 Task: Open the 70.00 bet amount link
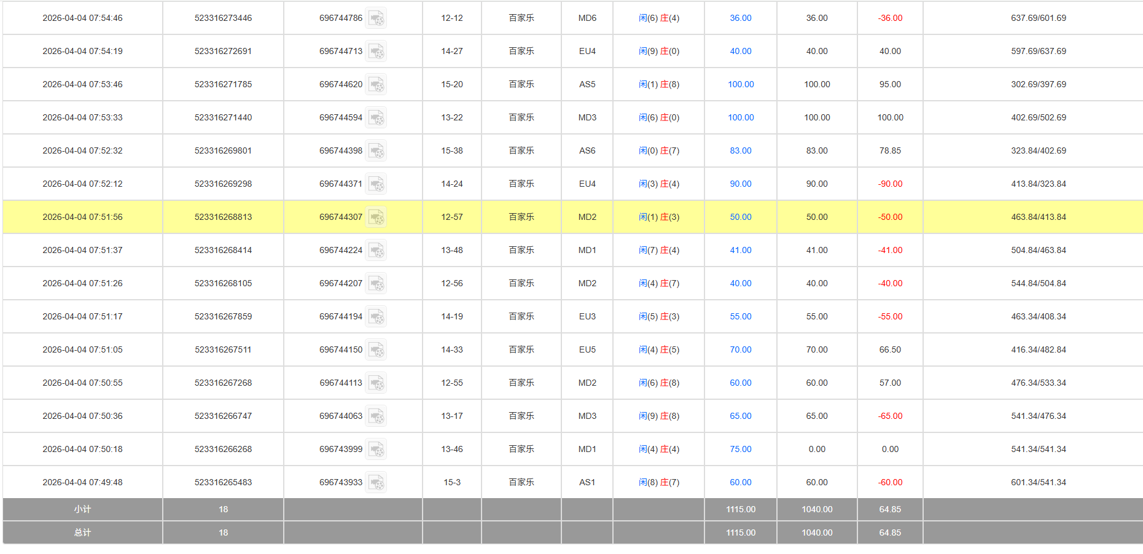coord(740,350)
